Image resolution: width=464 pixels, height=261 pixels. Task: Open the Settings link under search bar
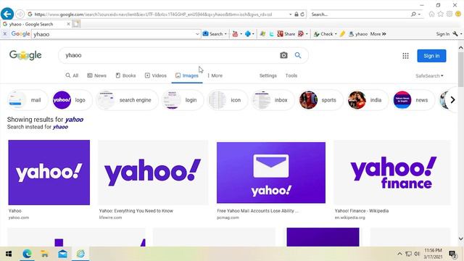[268, 75]
